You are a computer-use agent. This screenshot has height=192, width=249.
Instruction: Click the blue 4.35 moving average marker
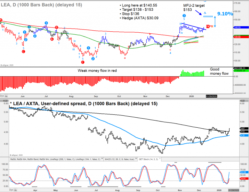244,135
